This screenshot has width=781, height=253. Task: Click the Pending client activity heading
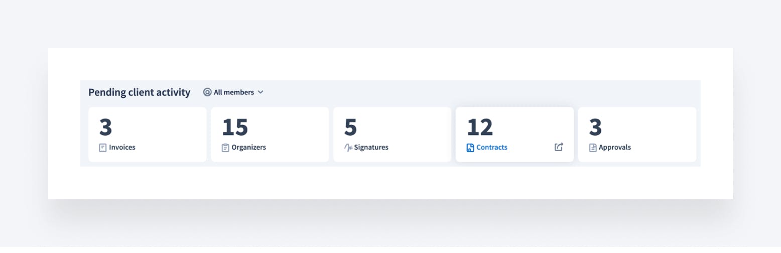pos(140,92)
